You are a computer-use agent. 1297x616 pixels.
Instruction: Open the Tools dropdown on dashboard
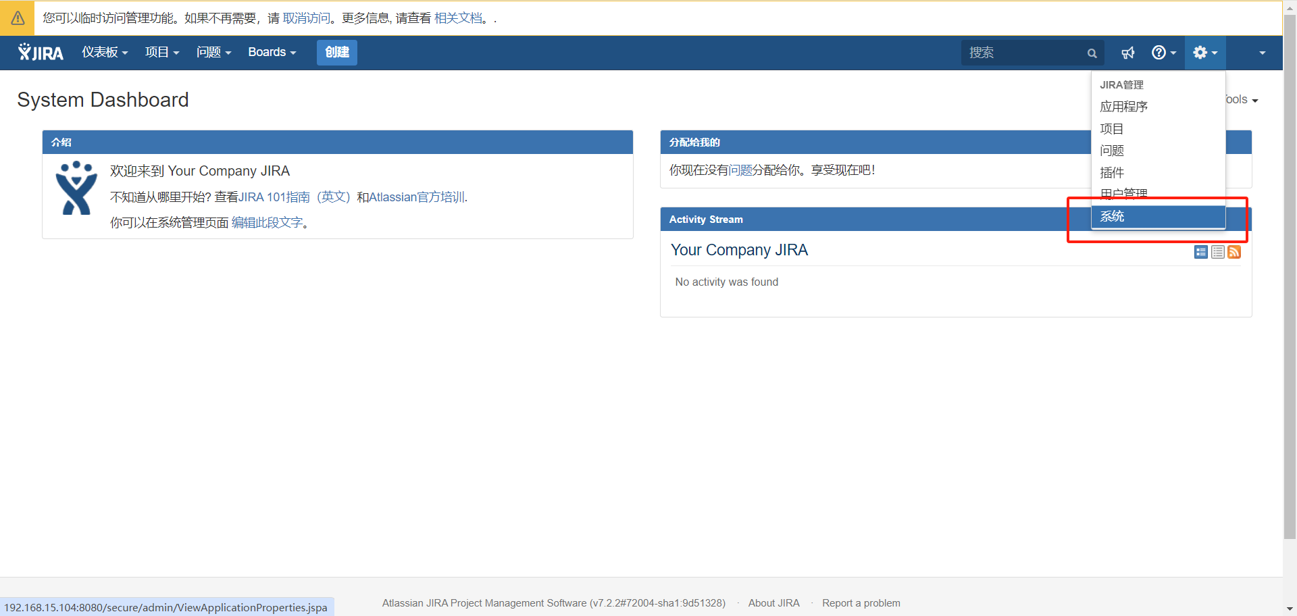[x=1242, y=100]
